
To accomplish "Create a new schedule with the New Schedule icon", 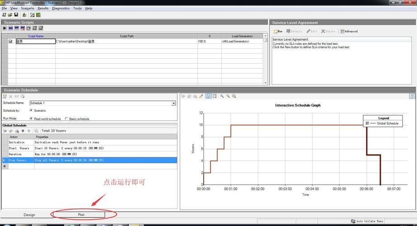I will point(5,96).
